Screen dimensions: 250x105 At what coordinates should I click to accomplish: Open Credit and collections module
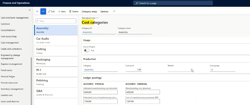pos(11,49)
